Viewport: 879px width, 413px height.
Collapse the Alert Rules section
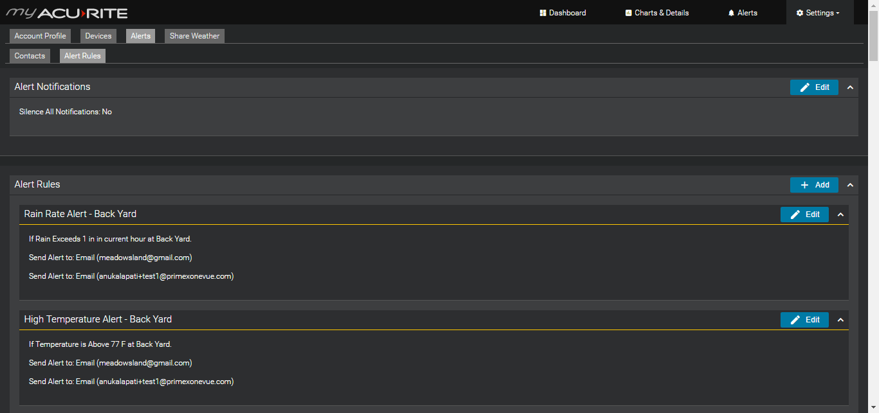coord(850,184)
